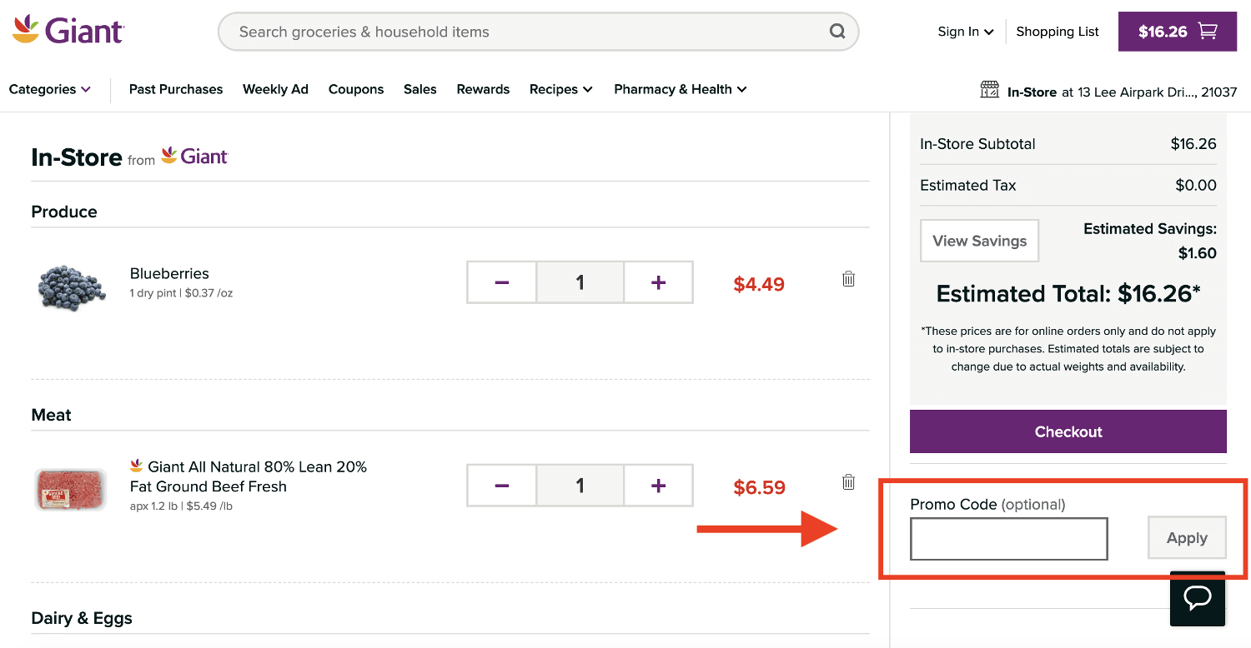Expand the Recipes menu
This screenshot has height=648, width=1251.
coord(560,89)
